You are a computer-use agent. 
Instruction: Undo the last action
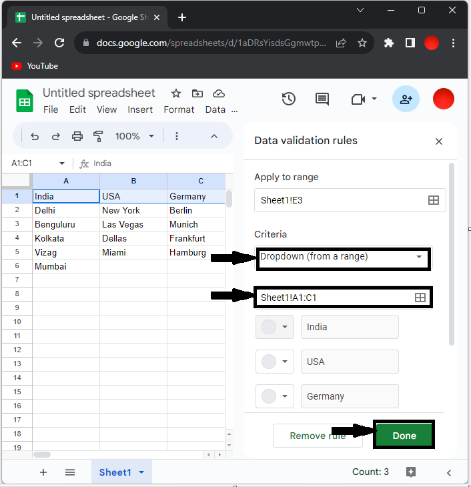coord(35,136)
